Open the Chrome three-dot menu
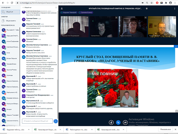Viewport: 178px width, 134px height. pyautogui.click(x=175, y=3)
